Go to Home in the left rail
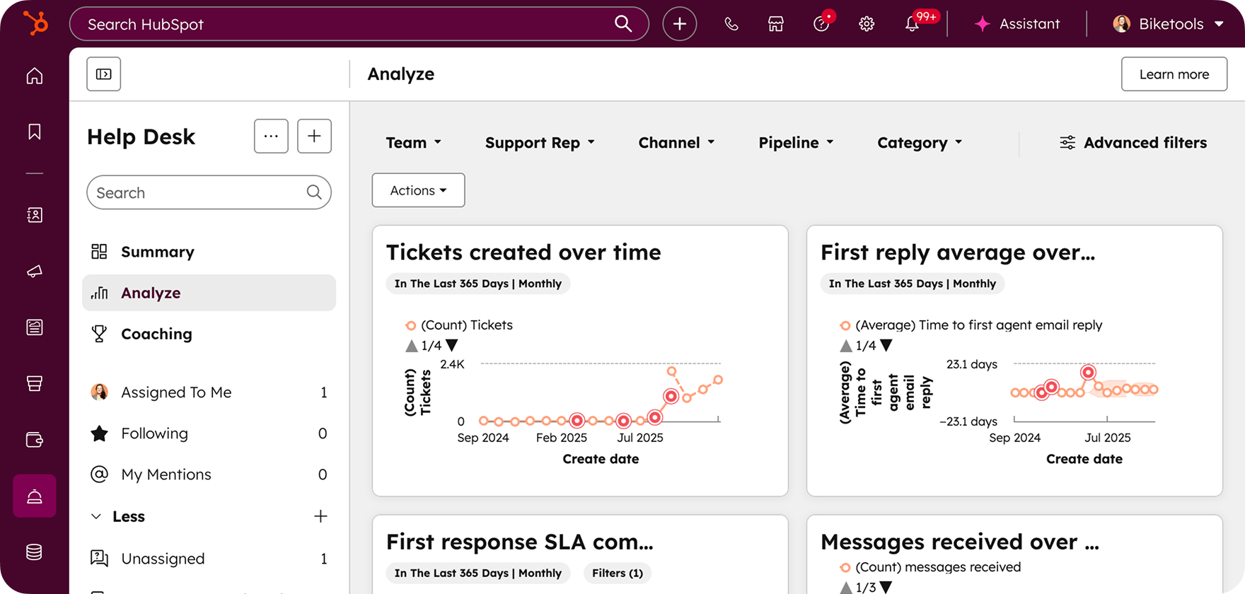 [35, 76]
